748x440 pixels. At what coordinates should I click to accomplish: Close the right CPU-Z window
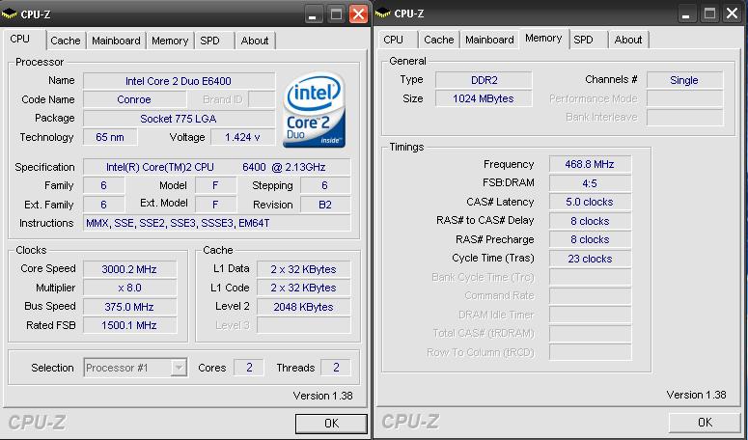pyautogui.click(x=733, y=14)
